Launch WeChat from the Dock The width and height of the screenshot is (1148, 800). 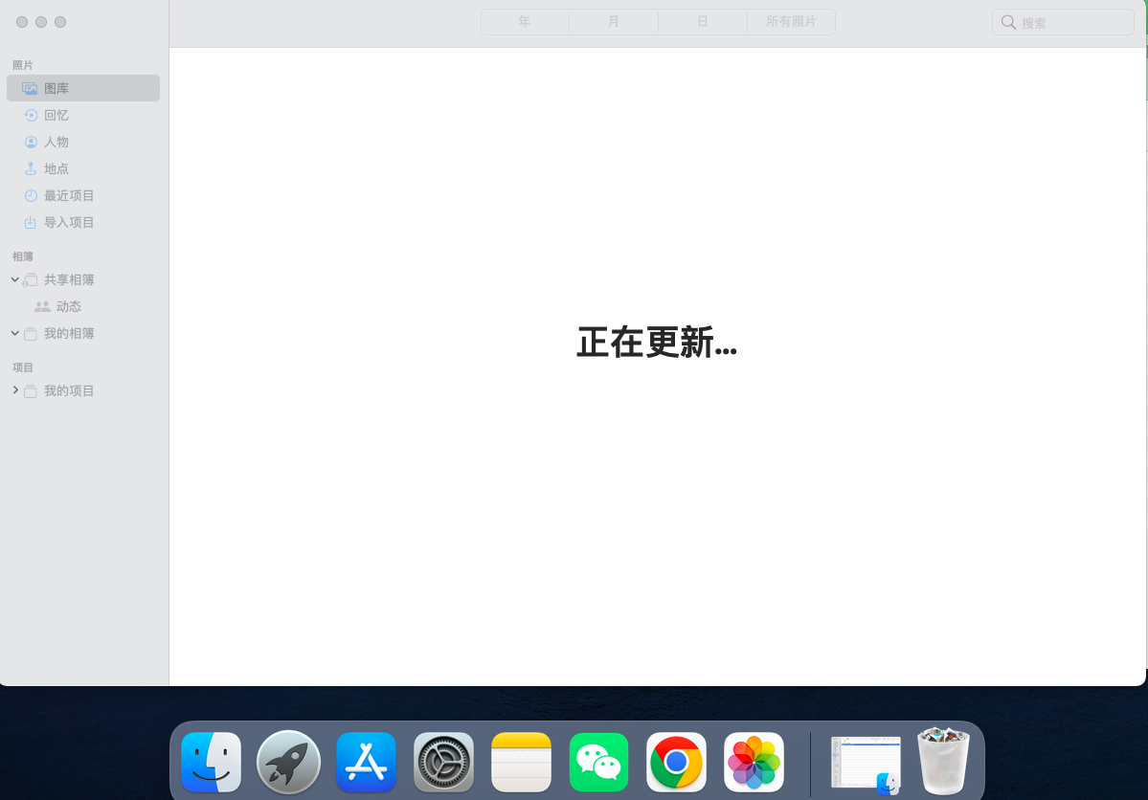point(597,762)
